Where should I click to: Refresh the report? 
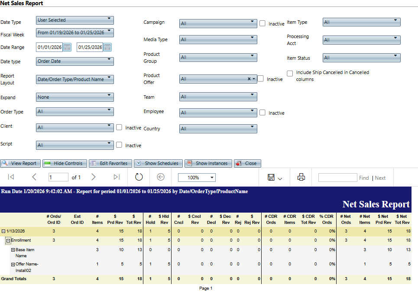click(x=139, y=177)
